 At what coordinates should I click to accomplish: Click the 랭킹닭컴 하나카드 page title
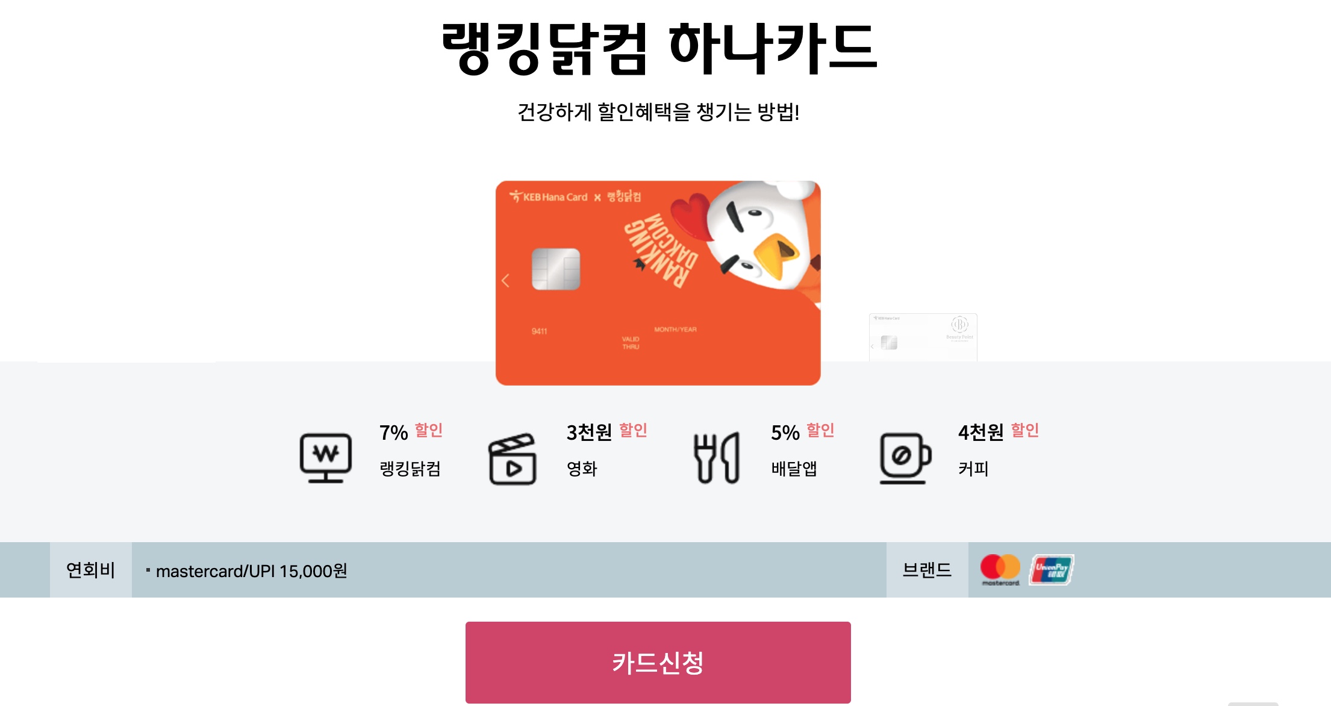coord(659,48)
